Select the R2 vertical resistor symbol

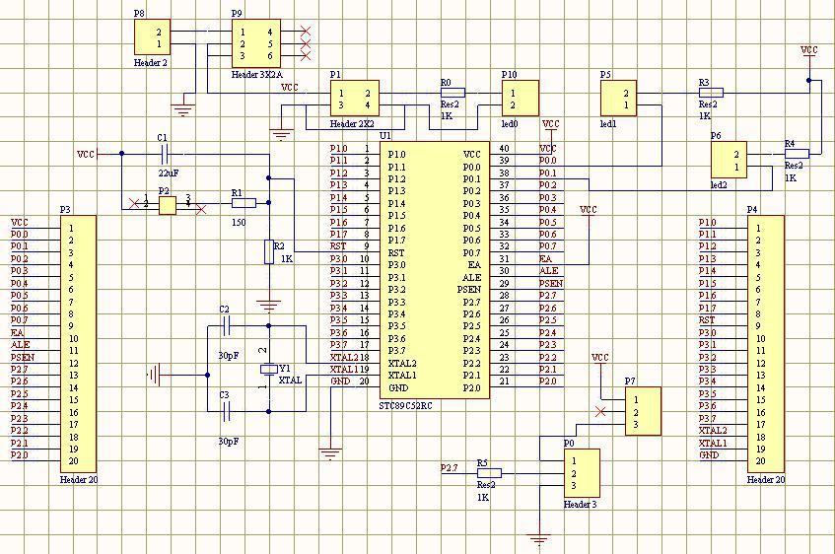[269, 252]
